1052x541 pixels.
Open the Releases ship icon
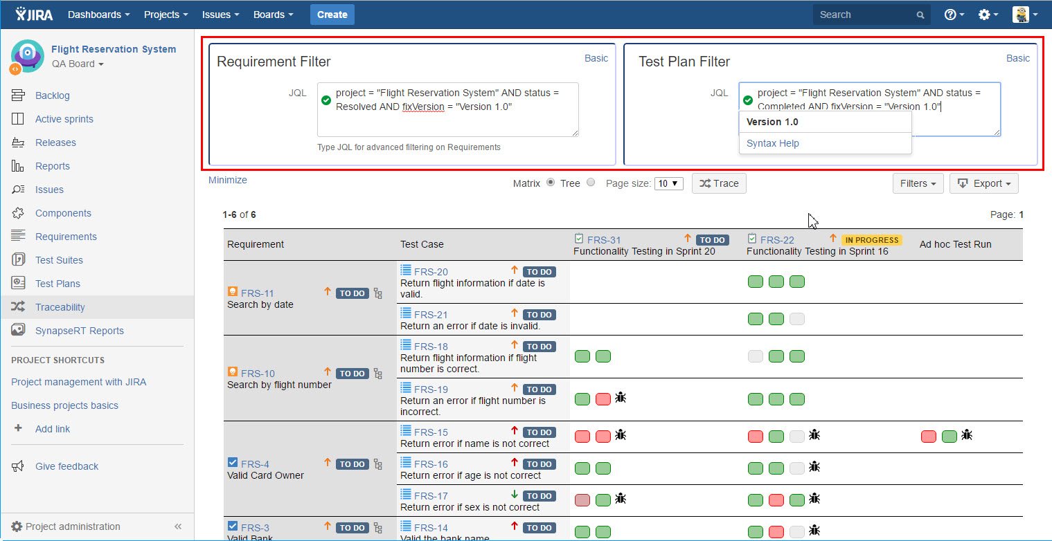[18, 143]
